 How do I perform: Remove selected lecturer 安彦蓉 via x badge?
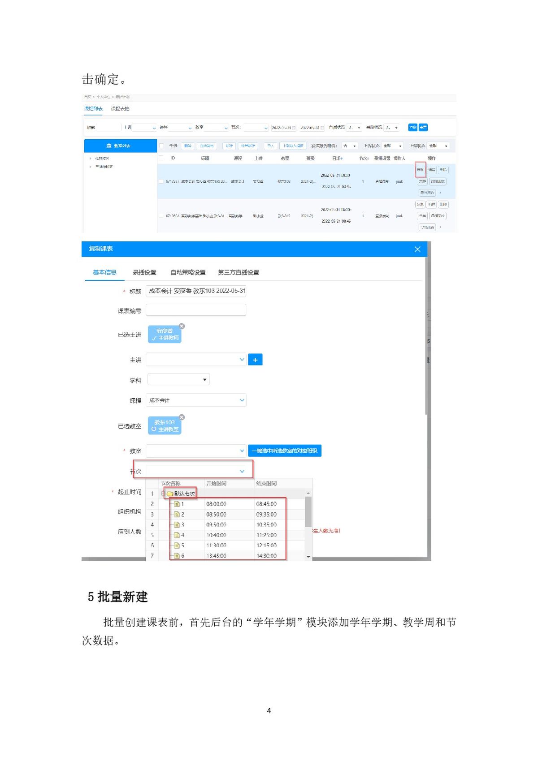(182, 326)
